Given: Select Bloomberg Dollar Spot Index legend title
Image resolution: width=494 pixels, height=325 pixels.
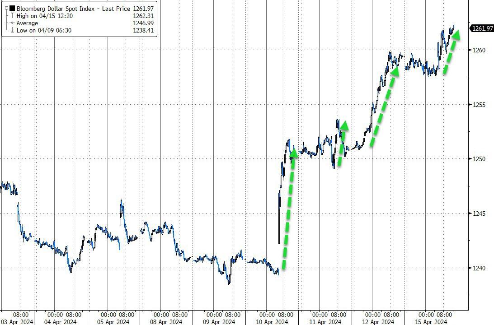Looking at the screenshot, I should [x=56, y=9].
